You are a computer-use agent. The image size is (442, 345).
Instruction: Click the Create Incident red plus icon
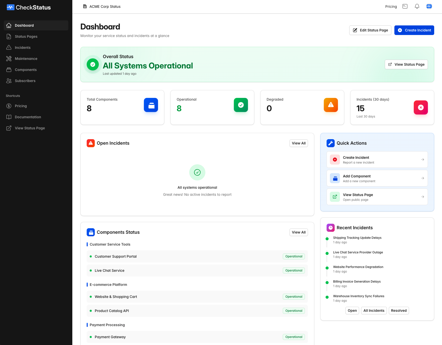335,160
